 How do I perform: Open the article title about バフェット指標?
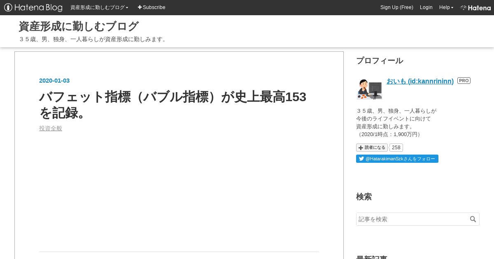click(x=172, y=104)
